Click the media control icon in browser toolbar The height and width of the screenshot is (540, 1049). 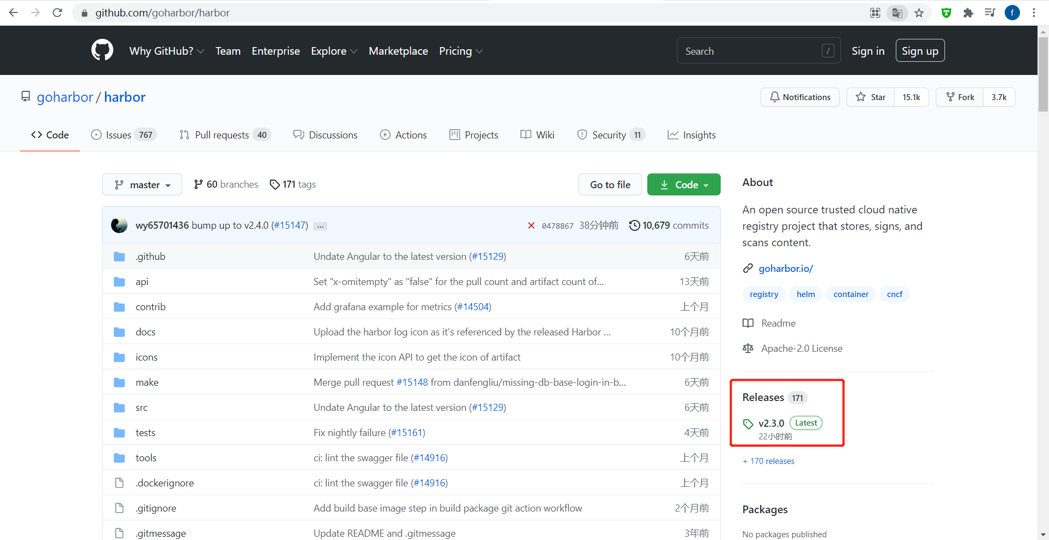[990, 13]
